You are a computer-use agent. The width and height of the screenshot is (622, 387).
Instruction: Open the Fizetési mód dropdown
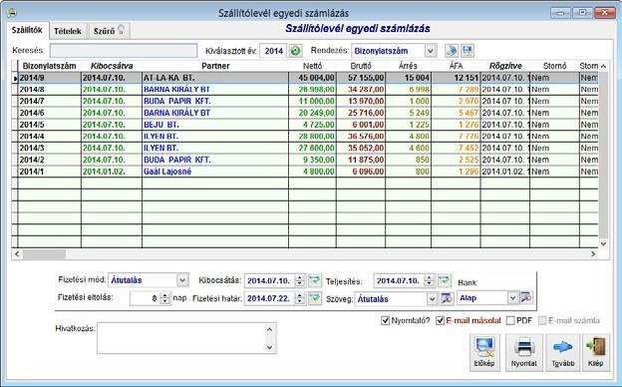[x=182, y=280]
